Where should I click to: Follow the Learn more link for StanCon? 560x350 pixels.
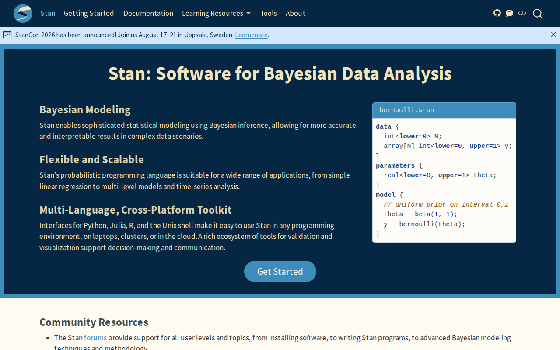pos(251,35)
